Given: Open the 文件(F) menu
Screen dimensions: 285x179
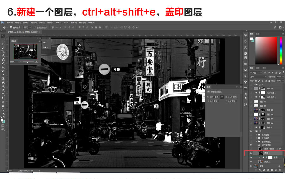Looking at the screenshot, I should pos(10,23).
